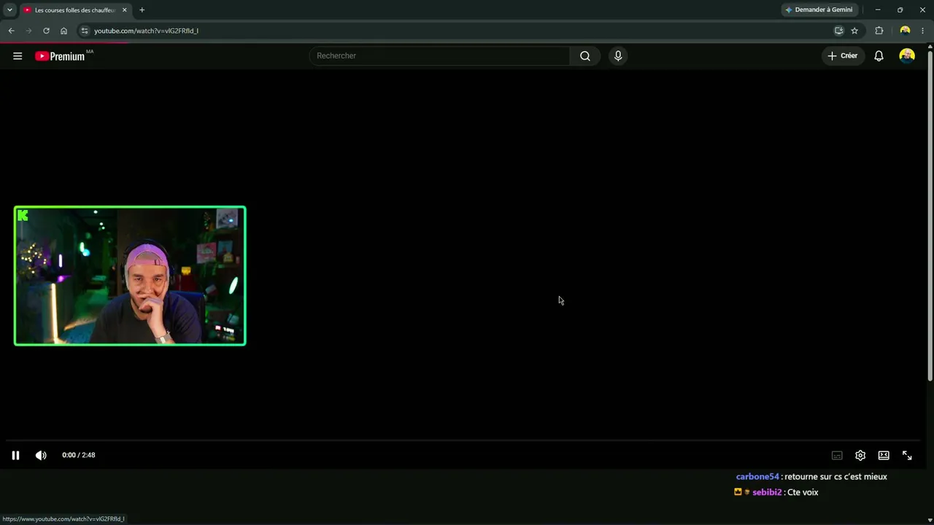
Task: Open browser home page
Action: pos(63,31)
